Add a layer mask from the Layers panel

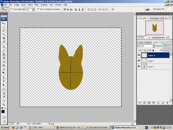(149, 103)
